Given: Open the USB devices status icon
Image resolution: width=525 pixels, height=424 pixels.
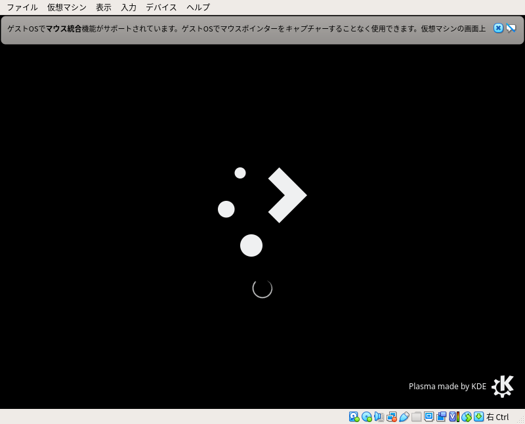Looking at the screenshot, I should pyautogui.click(x=403, y=417).
